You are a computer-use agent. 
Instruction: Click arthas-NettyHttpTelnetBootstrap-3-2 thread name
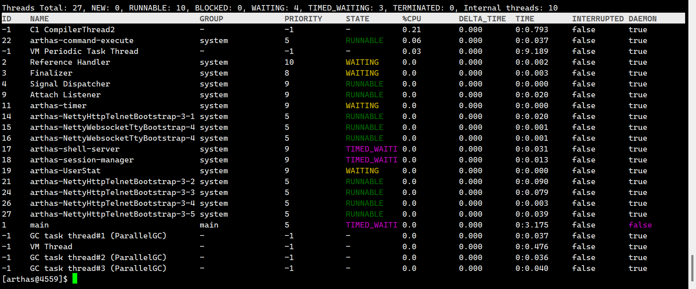[x=112, y=182]
